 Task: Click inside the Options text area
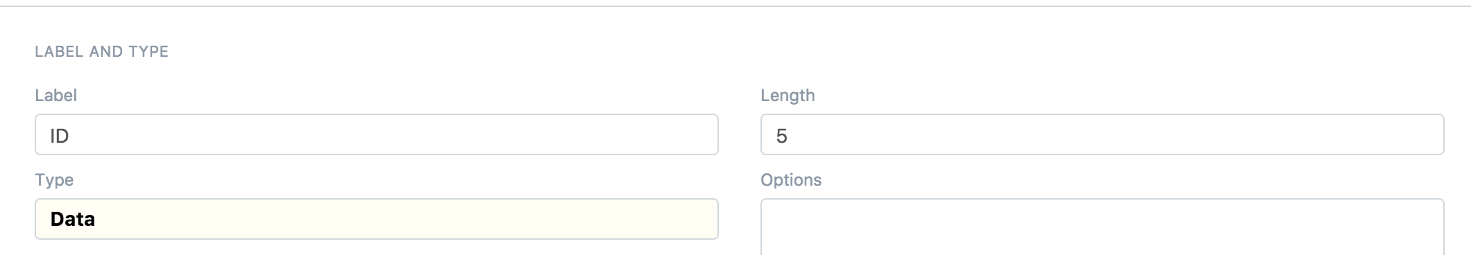point(1102,227)
